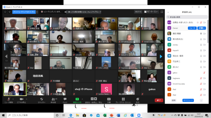211x118 pixels.
Task: Open the closed captions CC icon
Action: point(109,99)
